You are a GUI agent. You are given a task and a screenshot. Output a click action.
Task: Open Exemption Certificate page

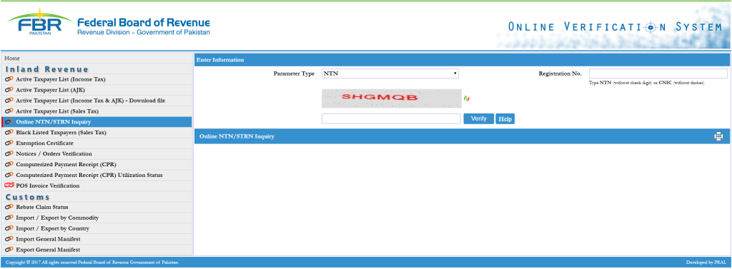coord(44,143)
